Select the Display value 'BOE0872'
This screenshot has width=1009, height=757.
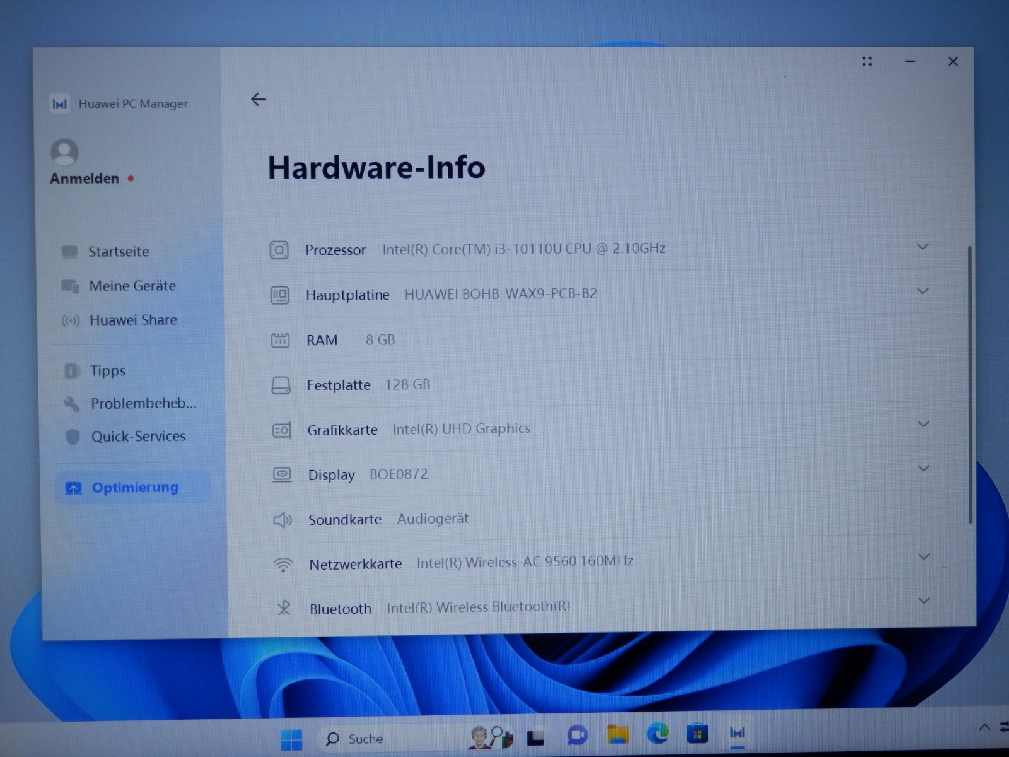[399, 474]
